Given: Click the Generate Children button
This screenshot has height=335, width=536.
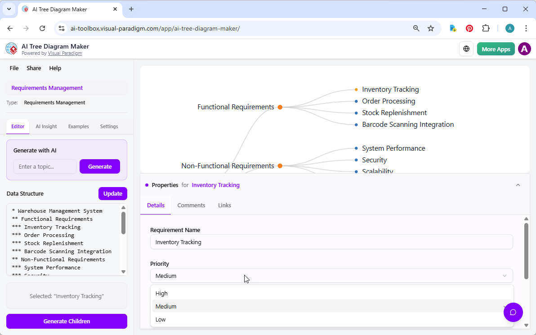Looking at the screenshot, I should pyautogui.click(x=67, y=321).
